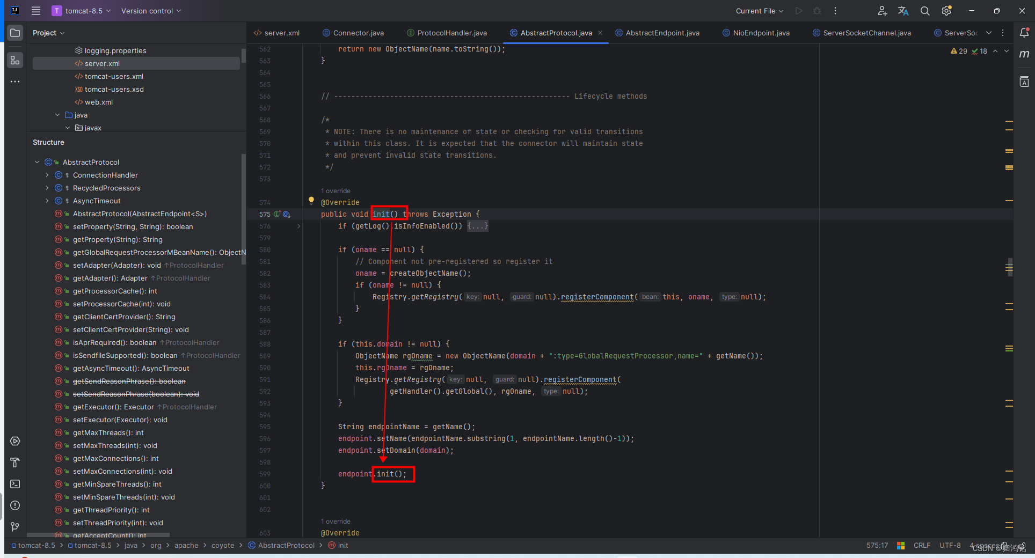1035x558 pixels.
Task: Open the Build hammer tool window
Action: [15, 462]
